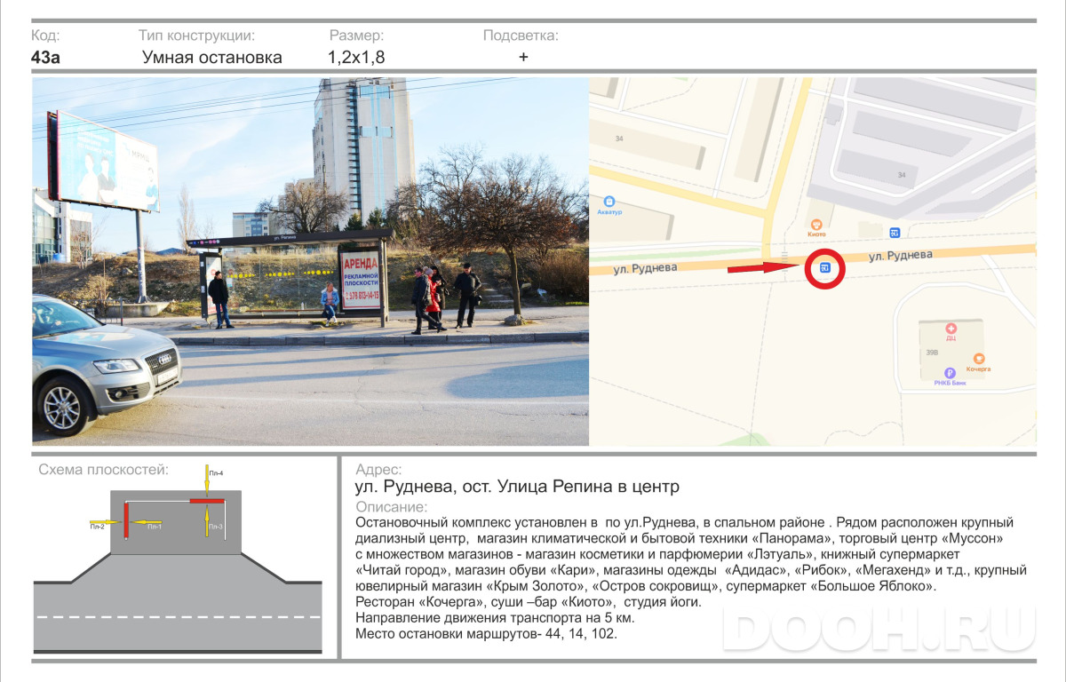Screen dimensions: 1066x682
Task: Click the Пл-1 label in the plane scheme
Action: 154,527
